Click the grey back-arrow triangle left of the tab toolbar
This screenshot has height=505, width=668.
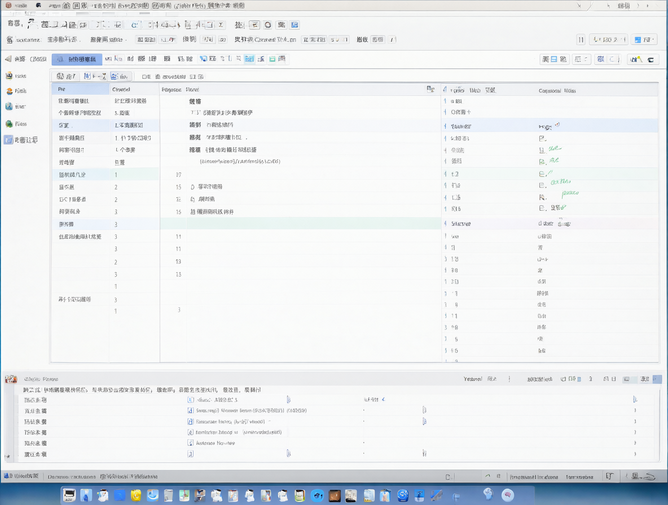pyautogui.click(x=8, y=59)
